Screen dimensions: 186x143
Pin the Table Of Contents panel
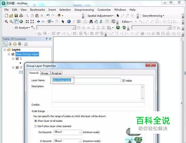point(46,39)
